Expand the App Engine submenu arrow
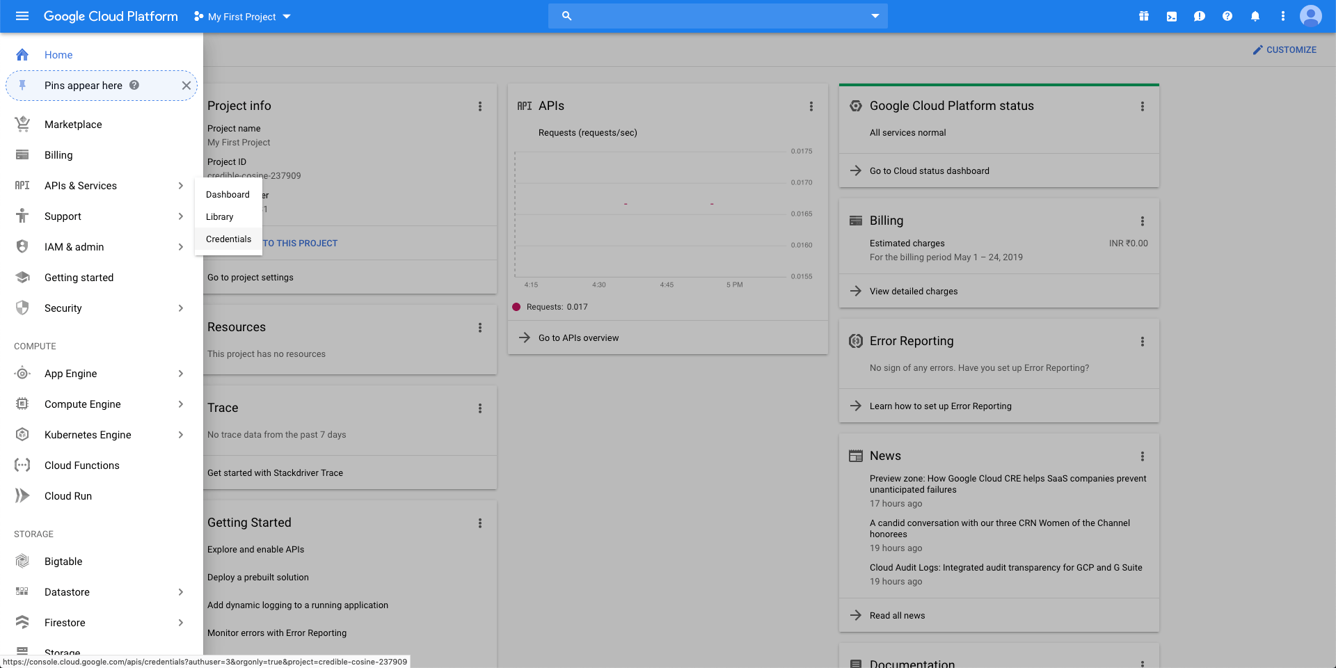The image size is (1336, 668). [x=181, y=374]
